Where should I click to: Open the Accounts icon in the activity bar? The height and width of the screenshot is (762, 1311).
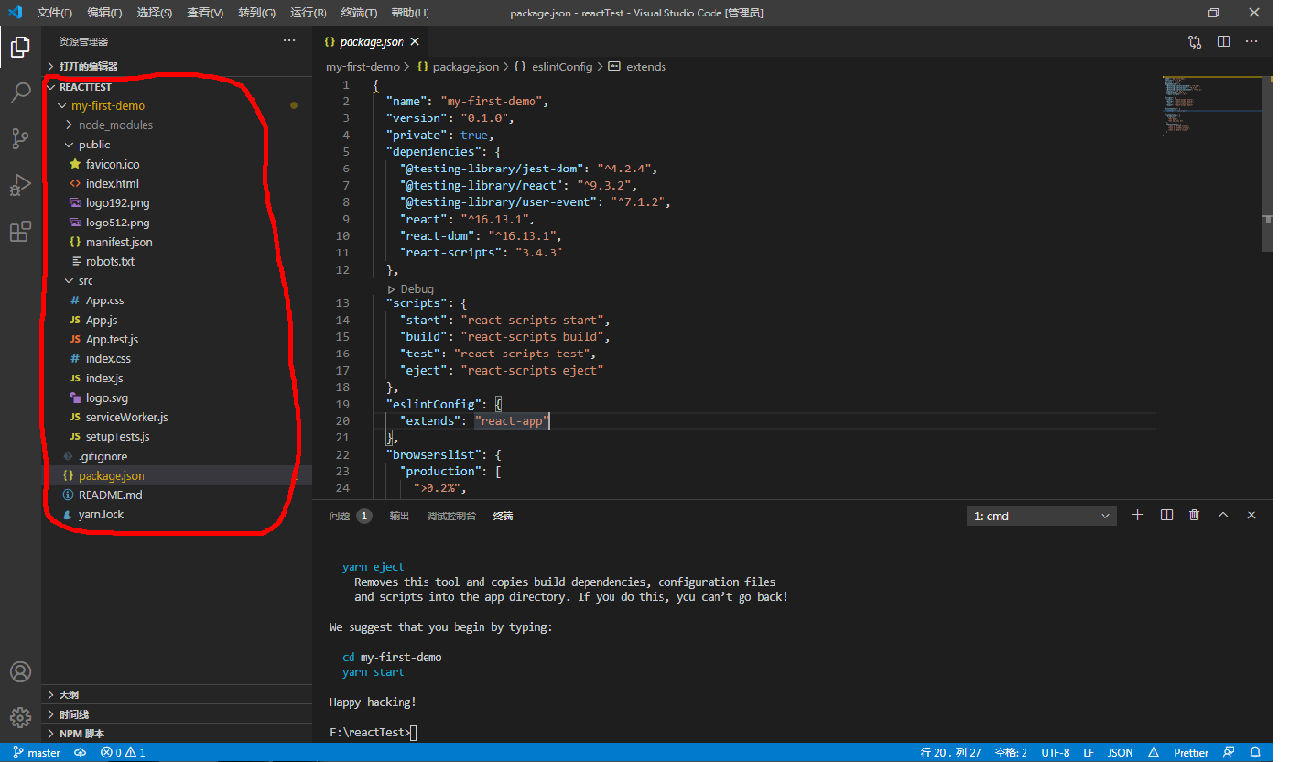point(20,671)
